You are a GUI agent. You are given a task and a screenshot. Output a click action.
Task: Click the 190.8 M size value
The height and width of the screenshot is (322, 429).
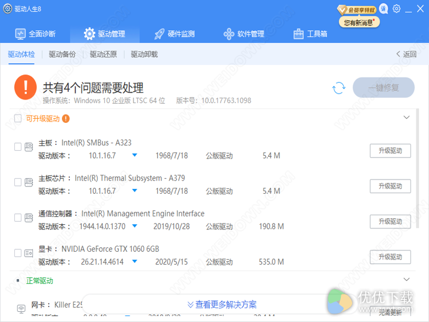click(x=272, y=227)
